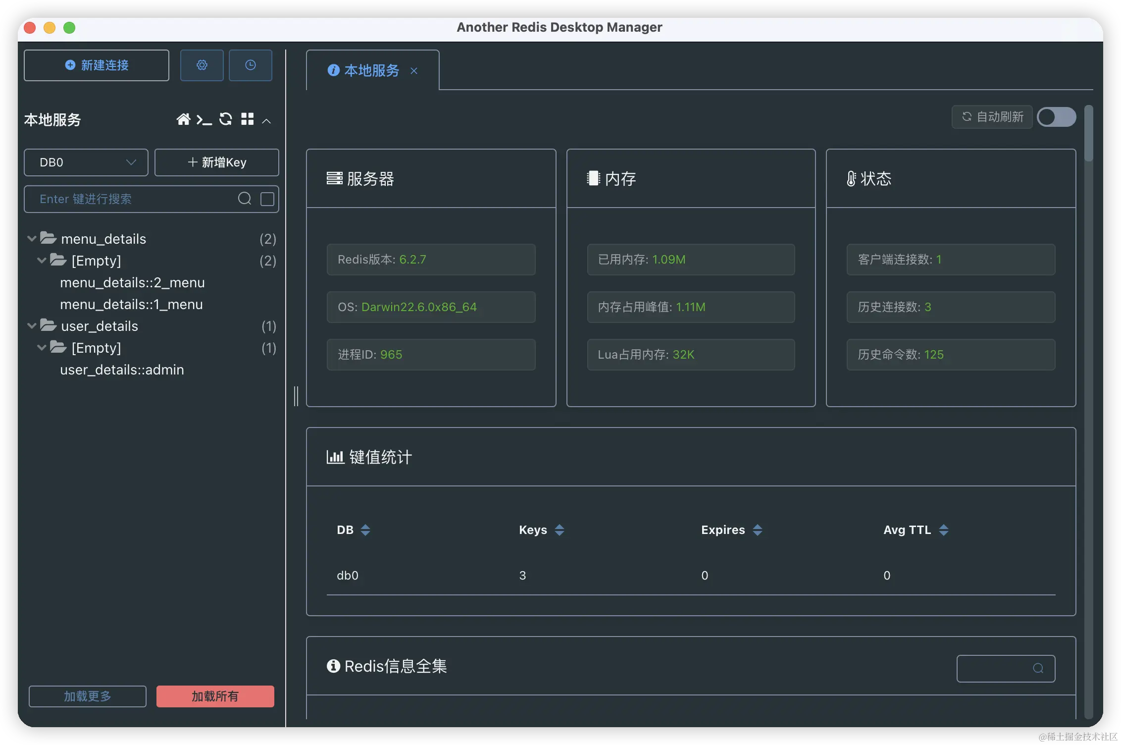Image resolution: width=1121 pixels, height=745 pixels.
Task: Select the 进程ID: 965 field
Action: pos(431,354)
